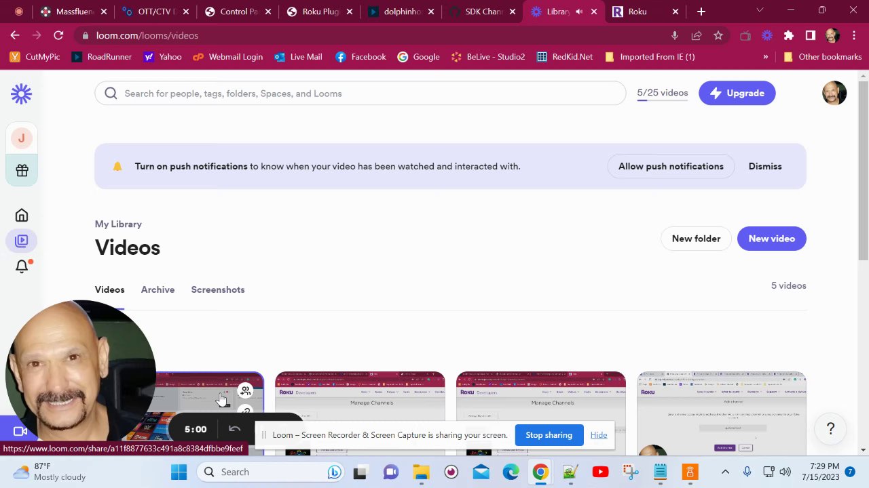The height and width of the screenshot is (488, 869).
Task: Mute the Library tab audio icon
Action: pyautogui.click(x=578, y=12)
